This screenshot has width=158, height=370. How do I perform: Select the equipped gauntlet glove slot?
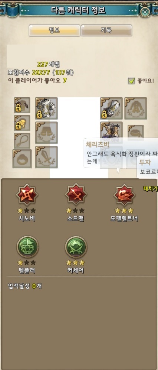[x=111, y=108]
